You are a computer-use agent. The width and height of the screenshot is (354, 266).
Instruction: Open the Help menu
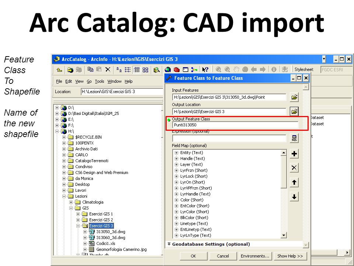point(128,81)
